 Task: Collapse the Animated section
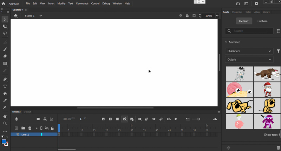(227, 42)
